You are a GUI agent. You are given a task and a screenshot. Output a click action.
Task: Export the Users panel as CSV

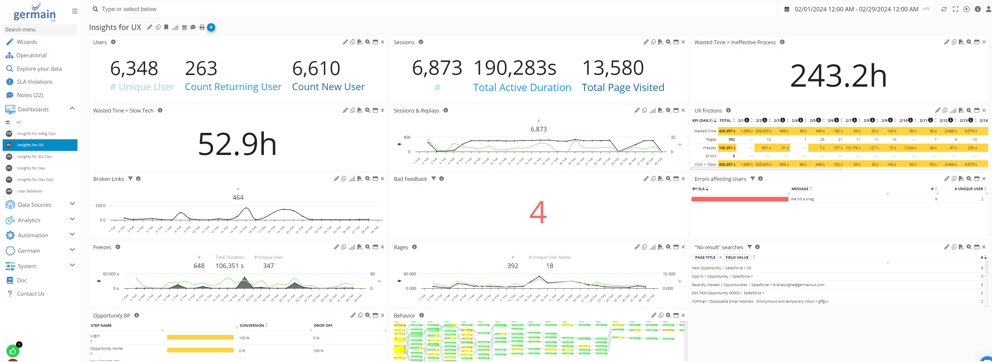point(360,42)
